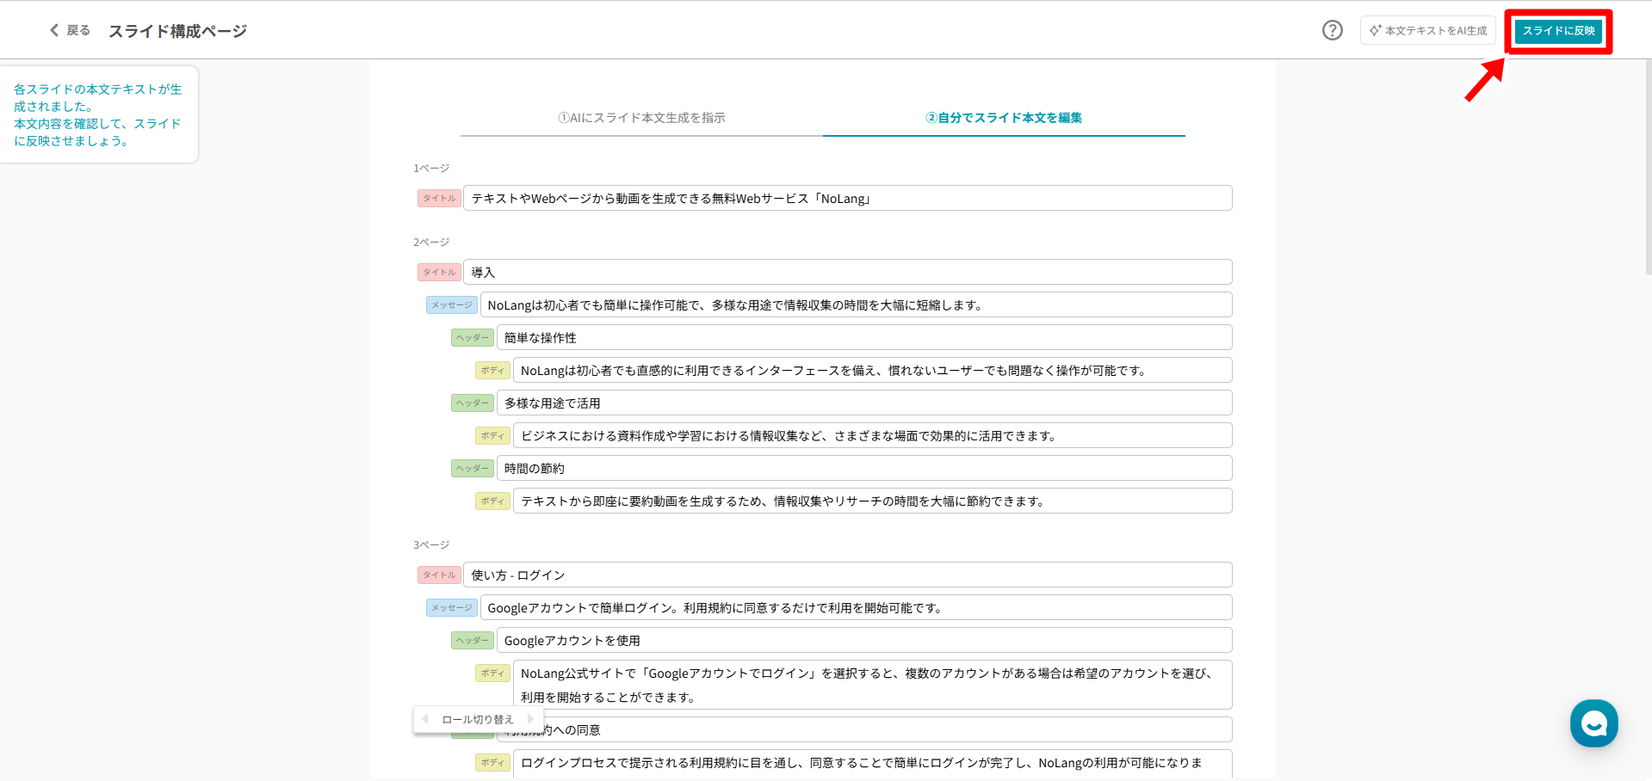The width and height of the screenshot is (1652, 781).
Task: Click right arrow of ロール切り替え
Action: tap(530, 719)
